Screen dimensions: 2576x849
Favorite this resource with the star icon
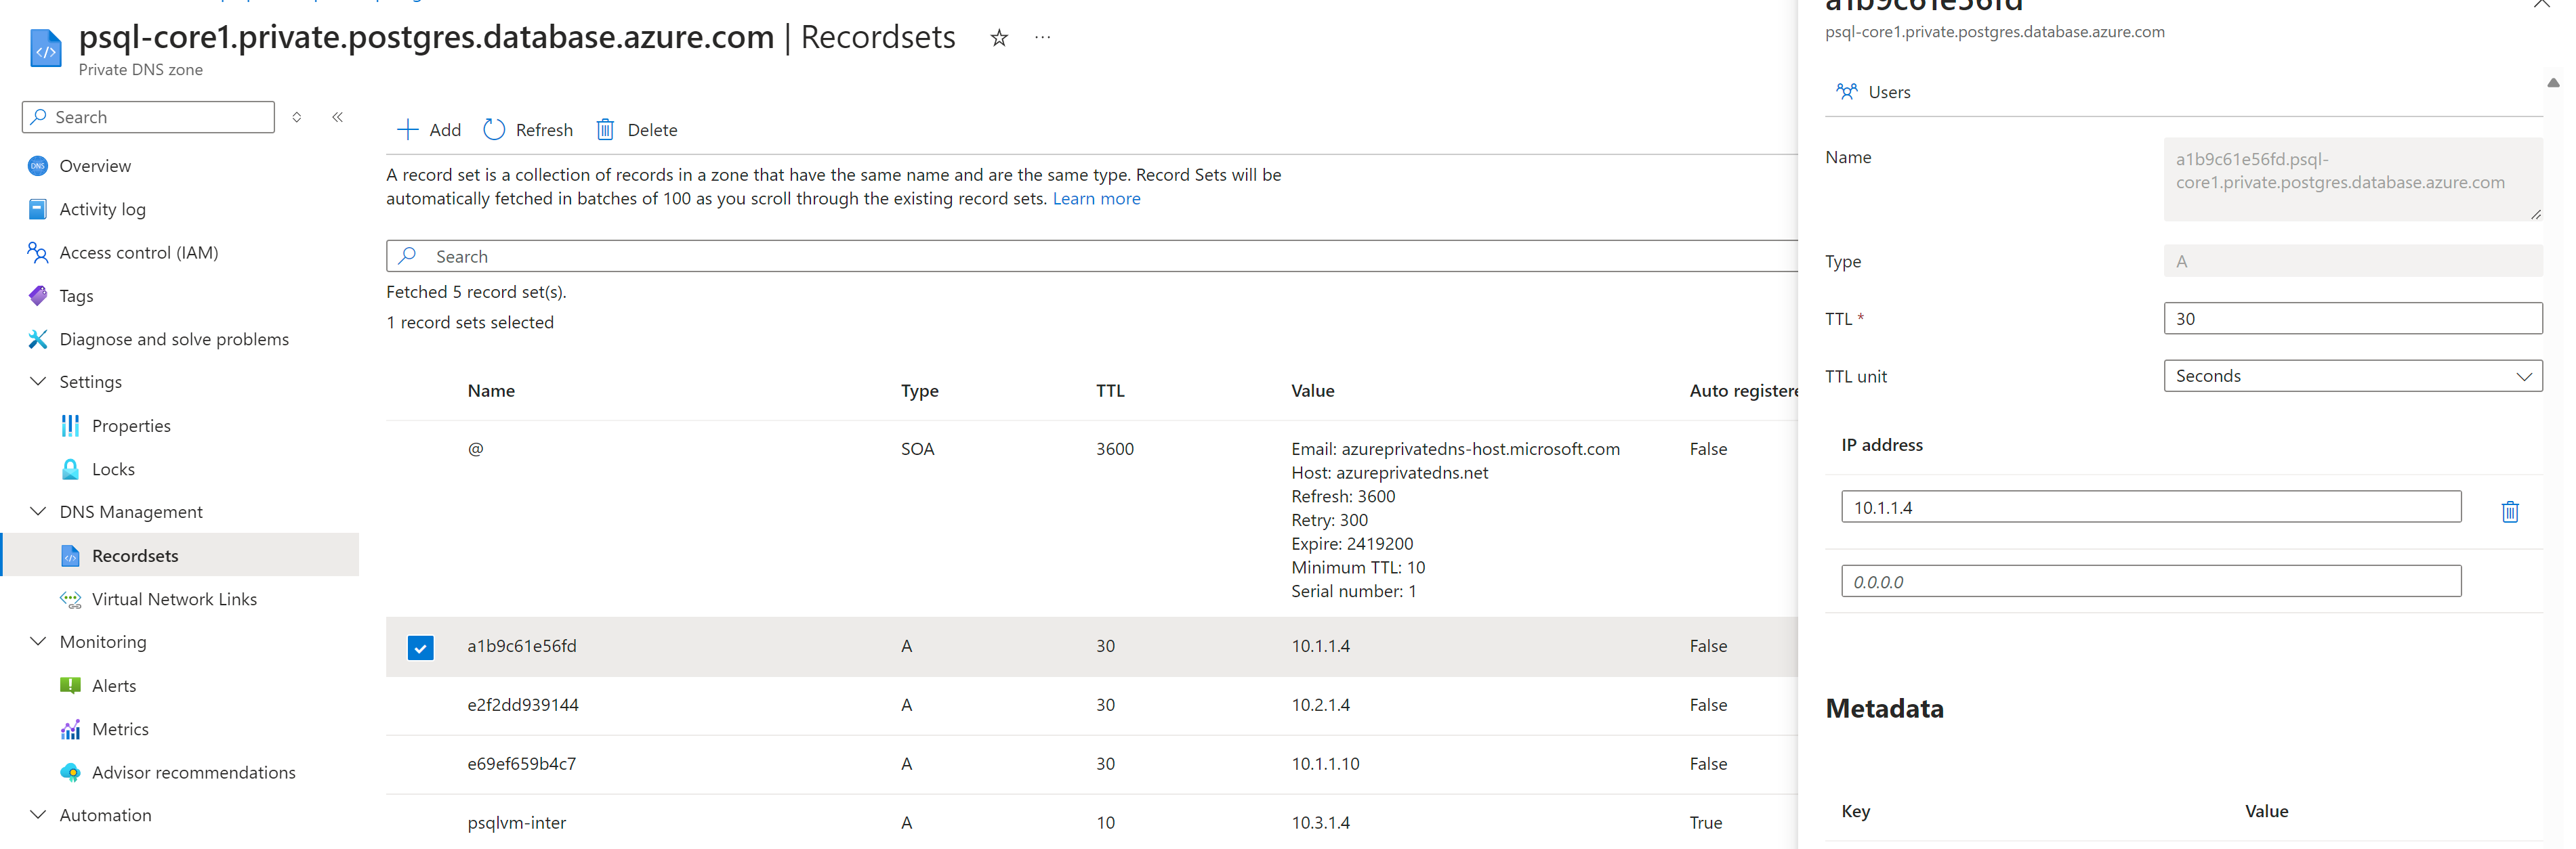click(x=998, y=38)
